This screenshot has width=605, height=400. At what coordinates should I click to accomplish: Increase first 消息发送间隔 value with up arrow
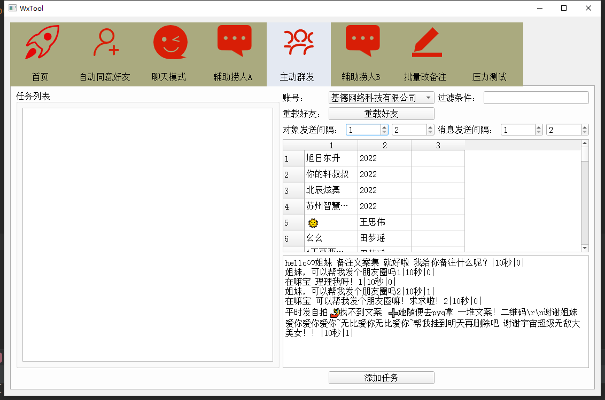point(539,127)
